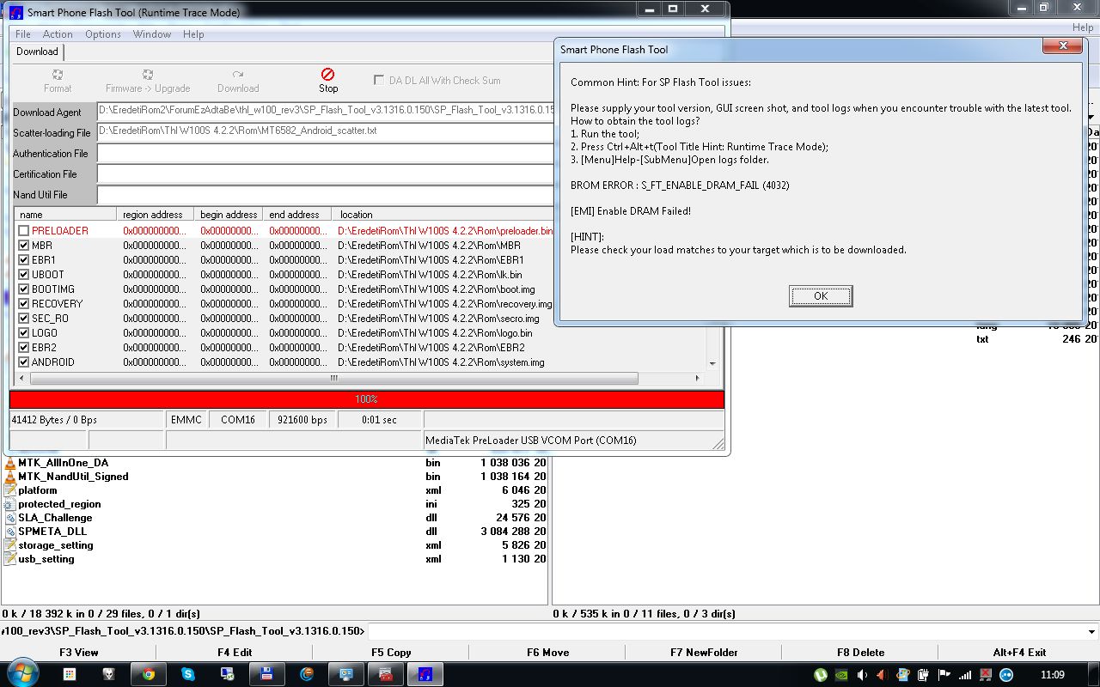Select the protected_region ini file icon
Viewport: 1100px width, 687px height.
pos(10,504)
